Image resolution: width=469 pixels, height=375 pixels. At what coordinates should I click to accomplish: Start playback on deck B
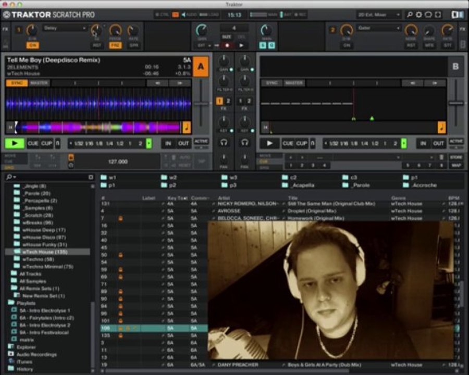(269, 143)
